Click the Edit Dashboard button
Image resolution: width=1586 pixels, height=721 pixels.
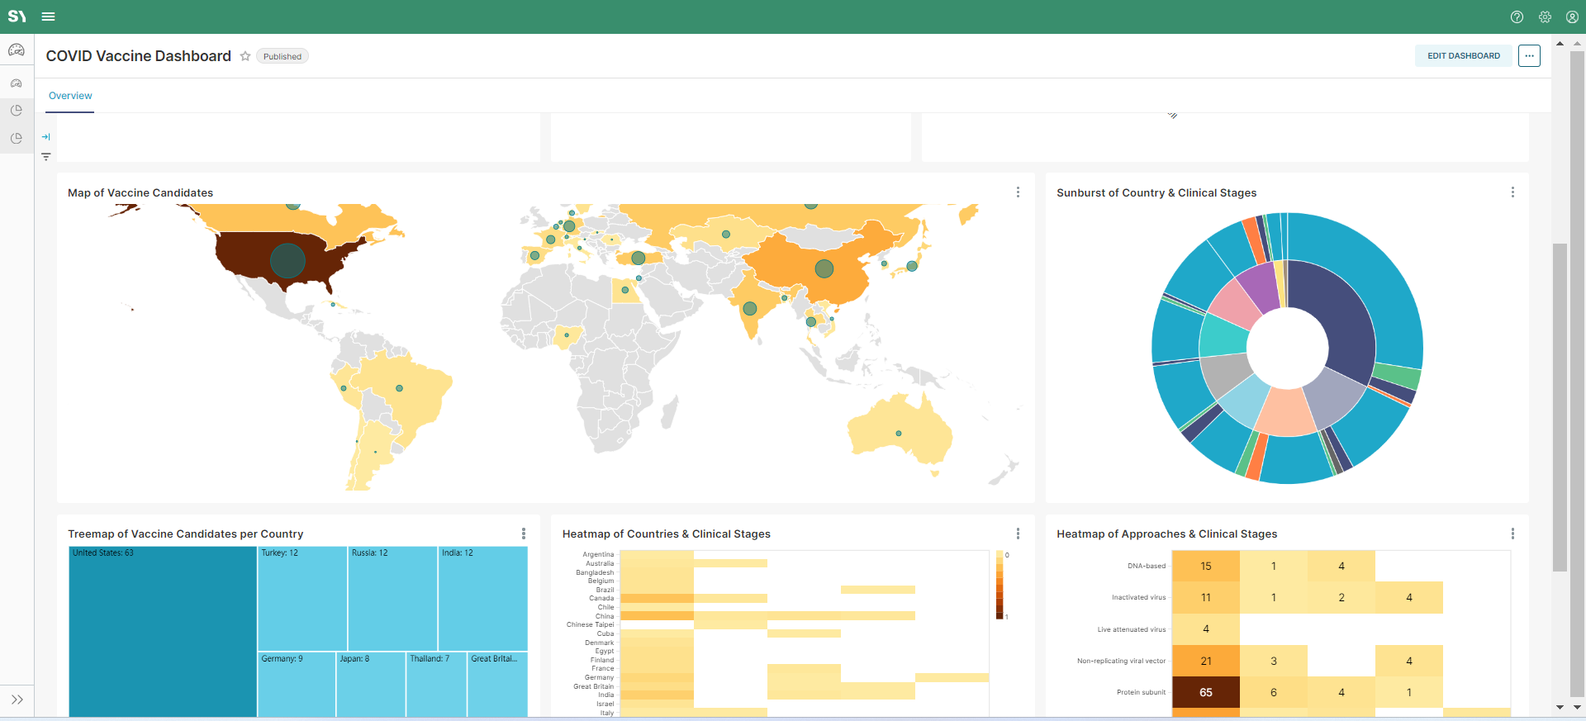coord(1463,56)
